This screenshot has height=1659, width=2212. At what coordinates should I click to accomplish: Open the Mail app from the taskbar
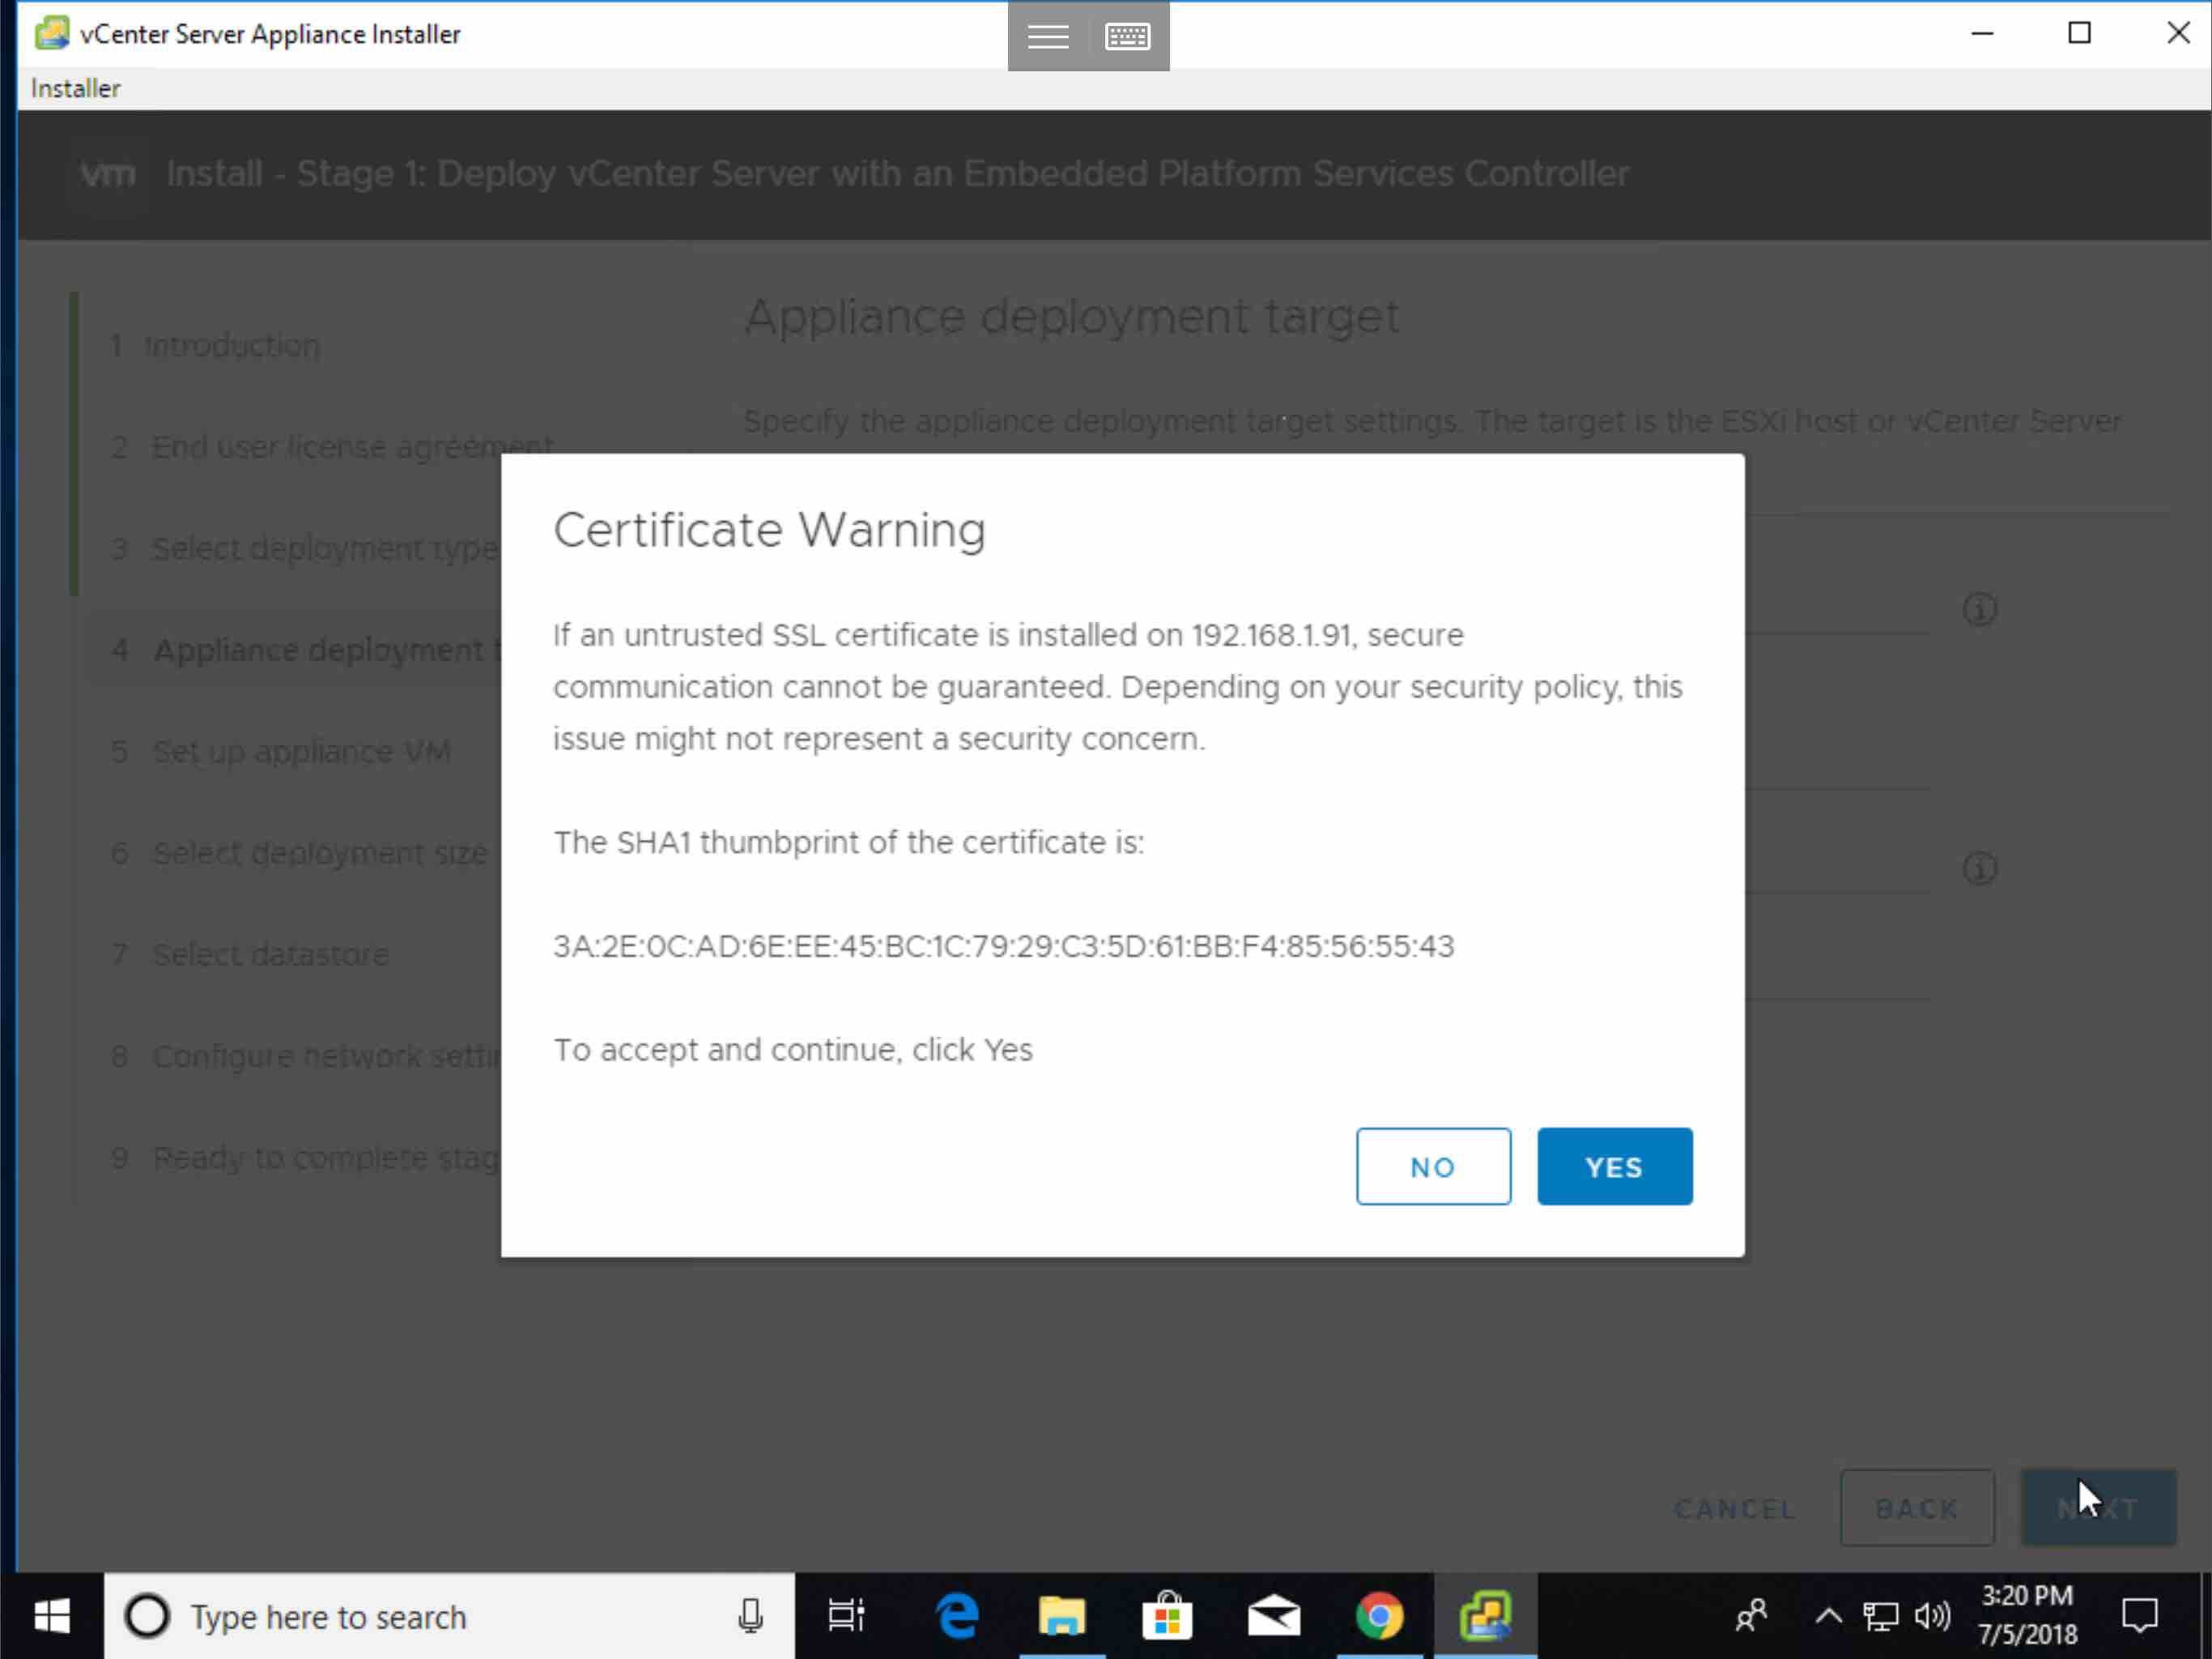click(x=1273, y=1616)
